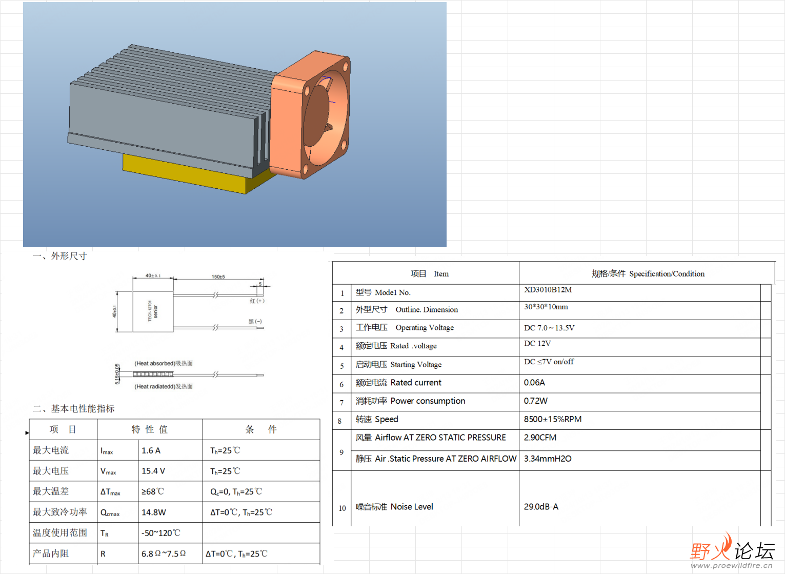Viewport: 785px width, 574px height.
Task: Select the "温度使用范围" cell
Action: pyautogui.click(x=63, y=533)
